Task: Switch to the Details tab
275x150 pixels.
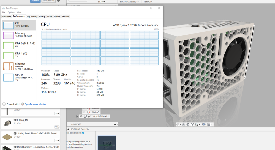Action: [57, 17]
